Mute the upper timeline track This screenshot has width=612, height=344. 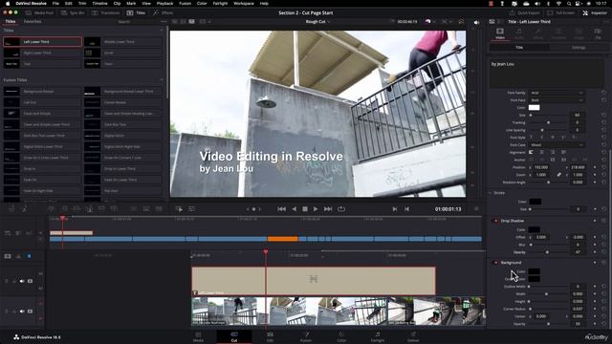pyautogui.click(x=22, y=281)
